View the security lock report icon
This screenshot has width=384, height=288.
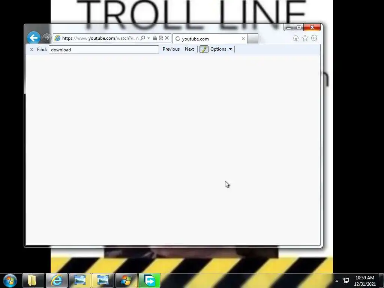click(155, 38)
